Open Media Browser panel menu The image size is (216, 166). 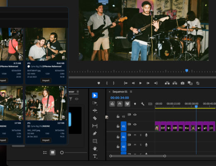78,92
